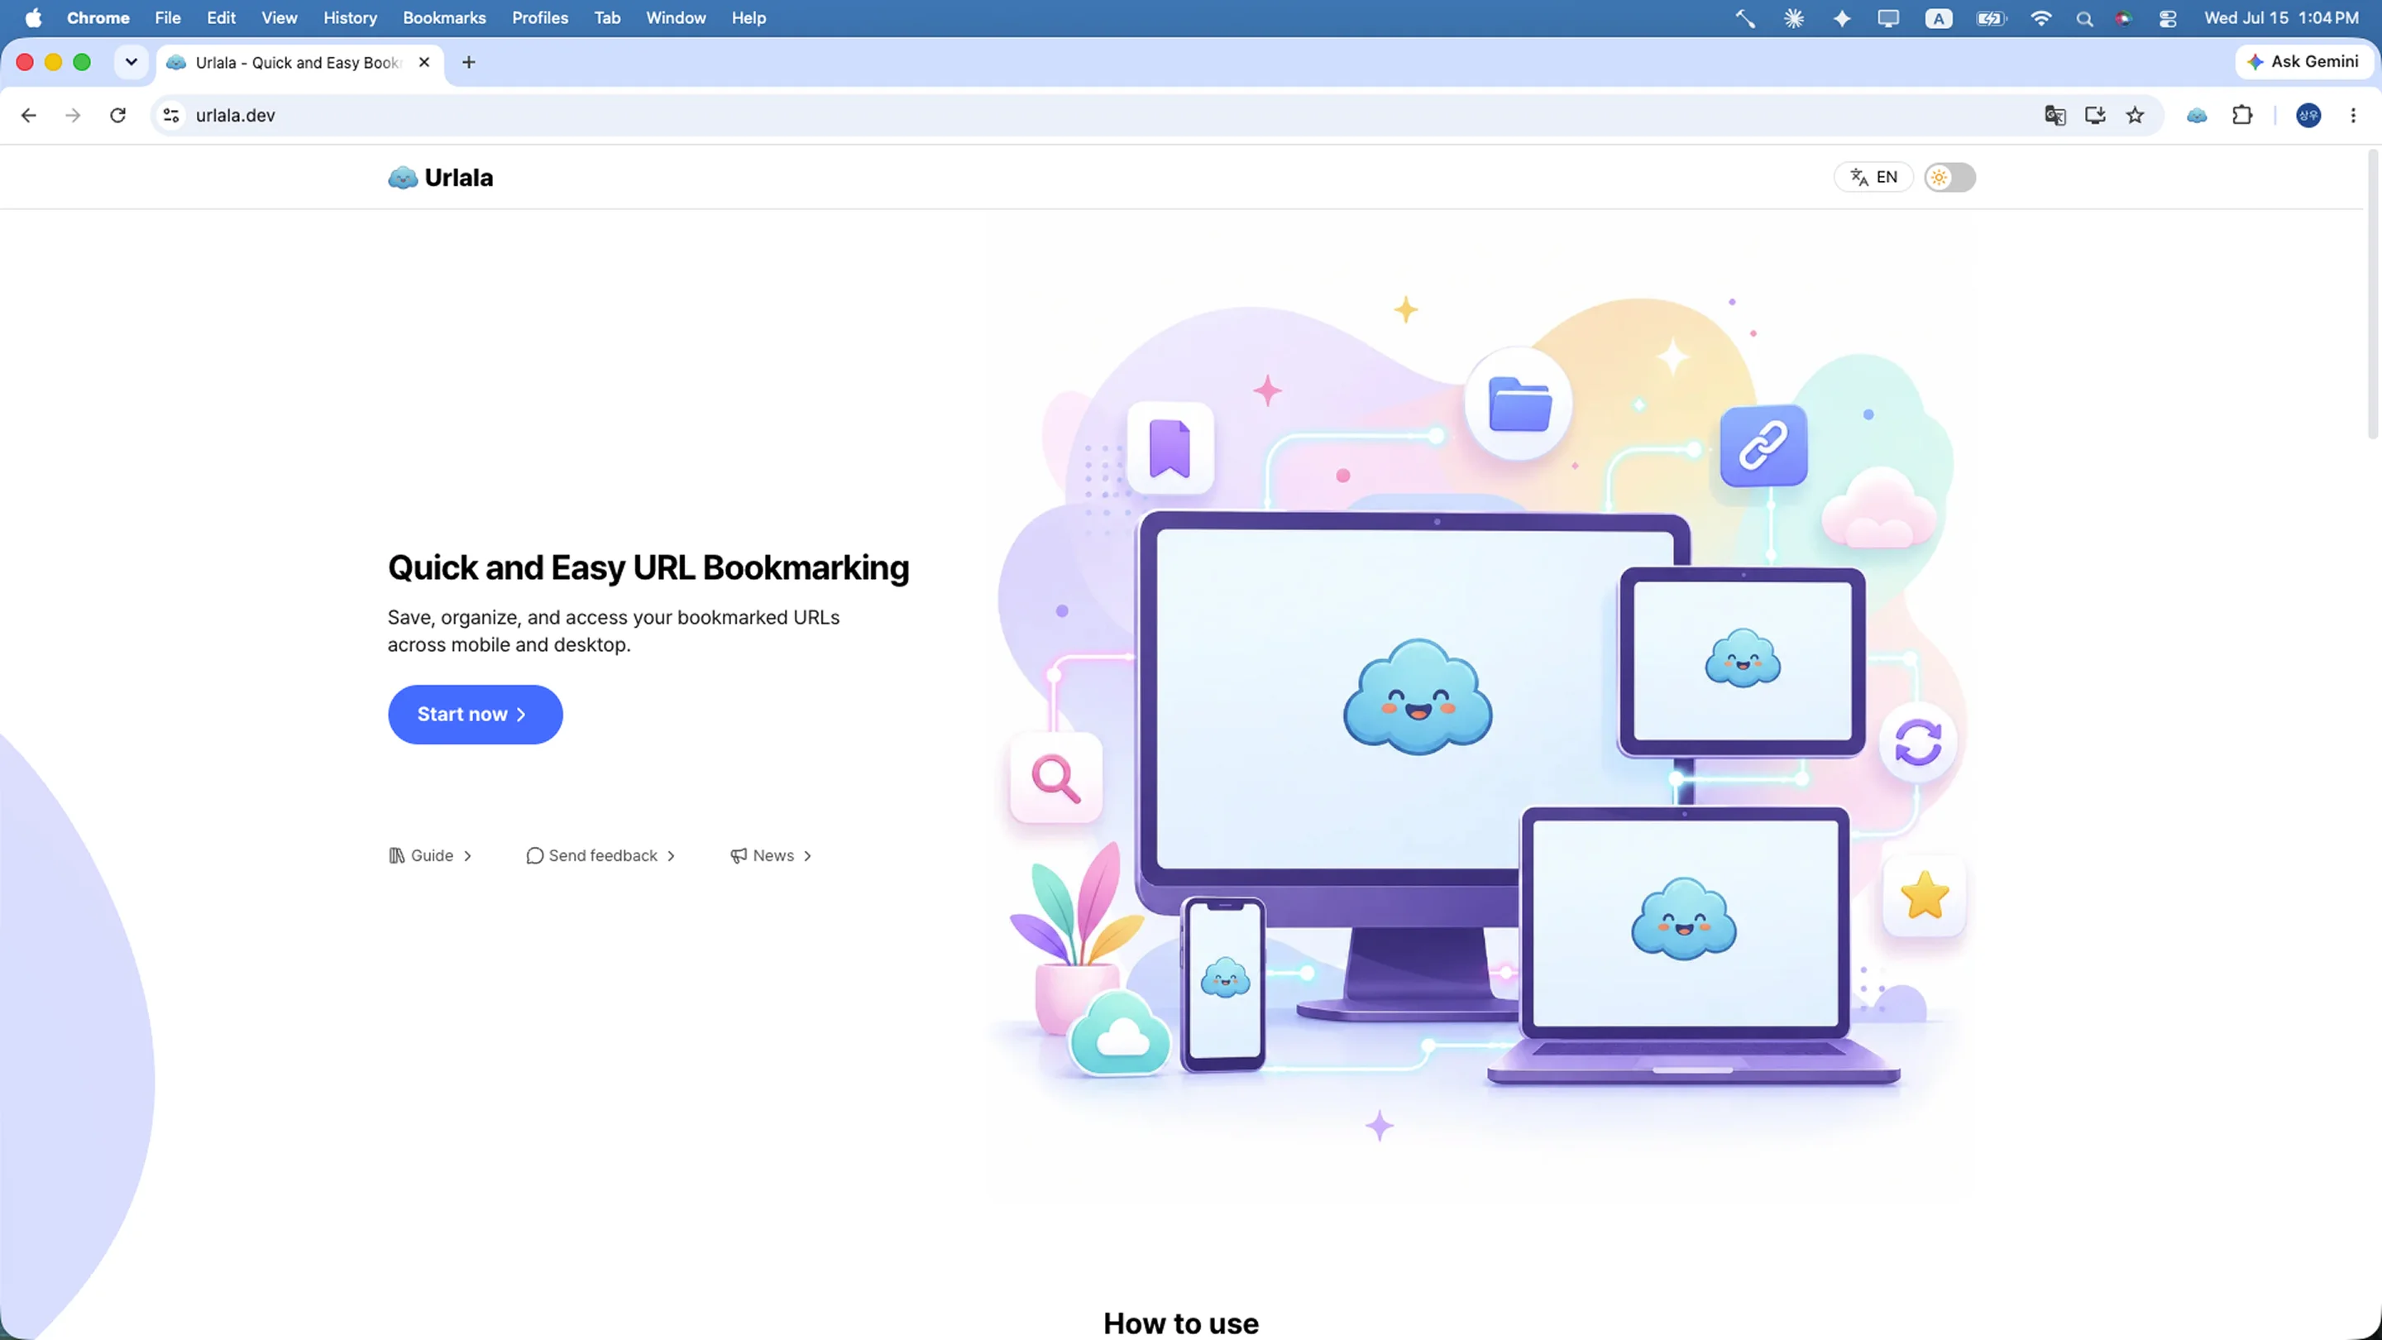The height and width of the screenshot is (1340, 2382).
Task: Open Spotlight search in the menu bar
Action: 2084,18
